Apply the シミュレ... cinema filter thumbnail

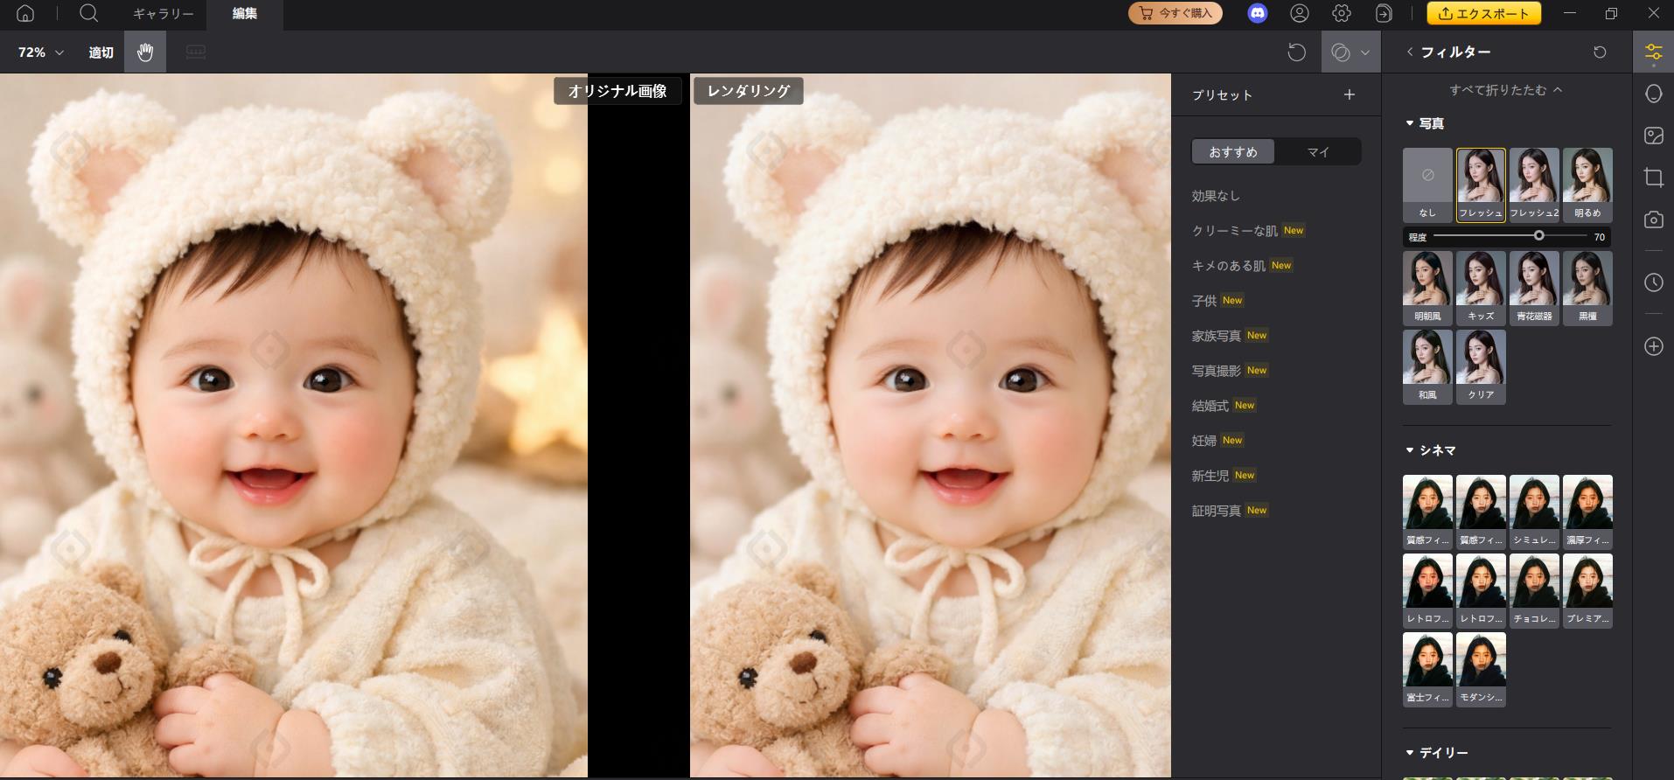(1534, 512)
